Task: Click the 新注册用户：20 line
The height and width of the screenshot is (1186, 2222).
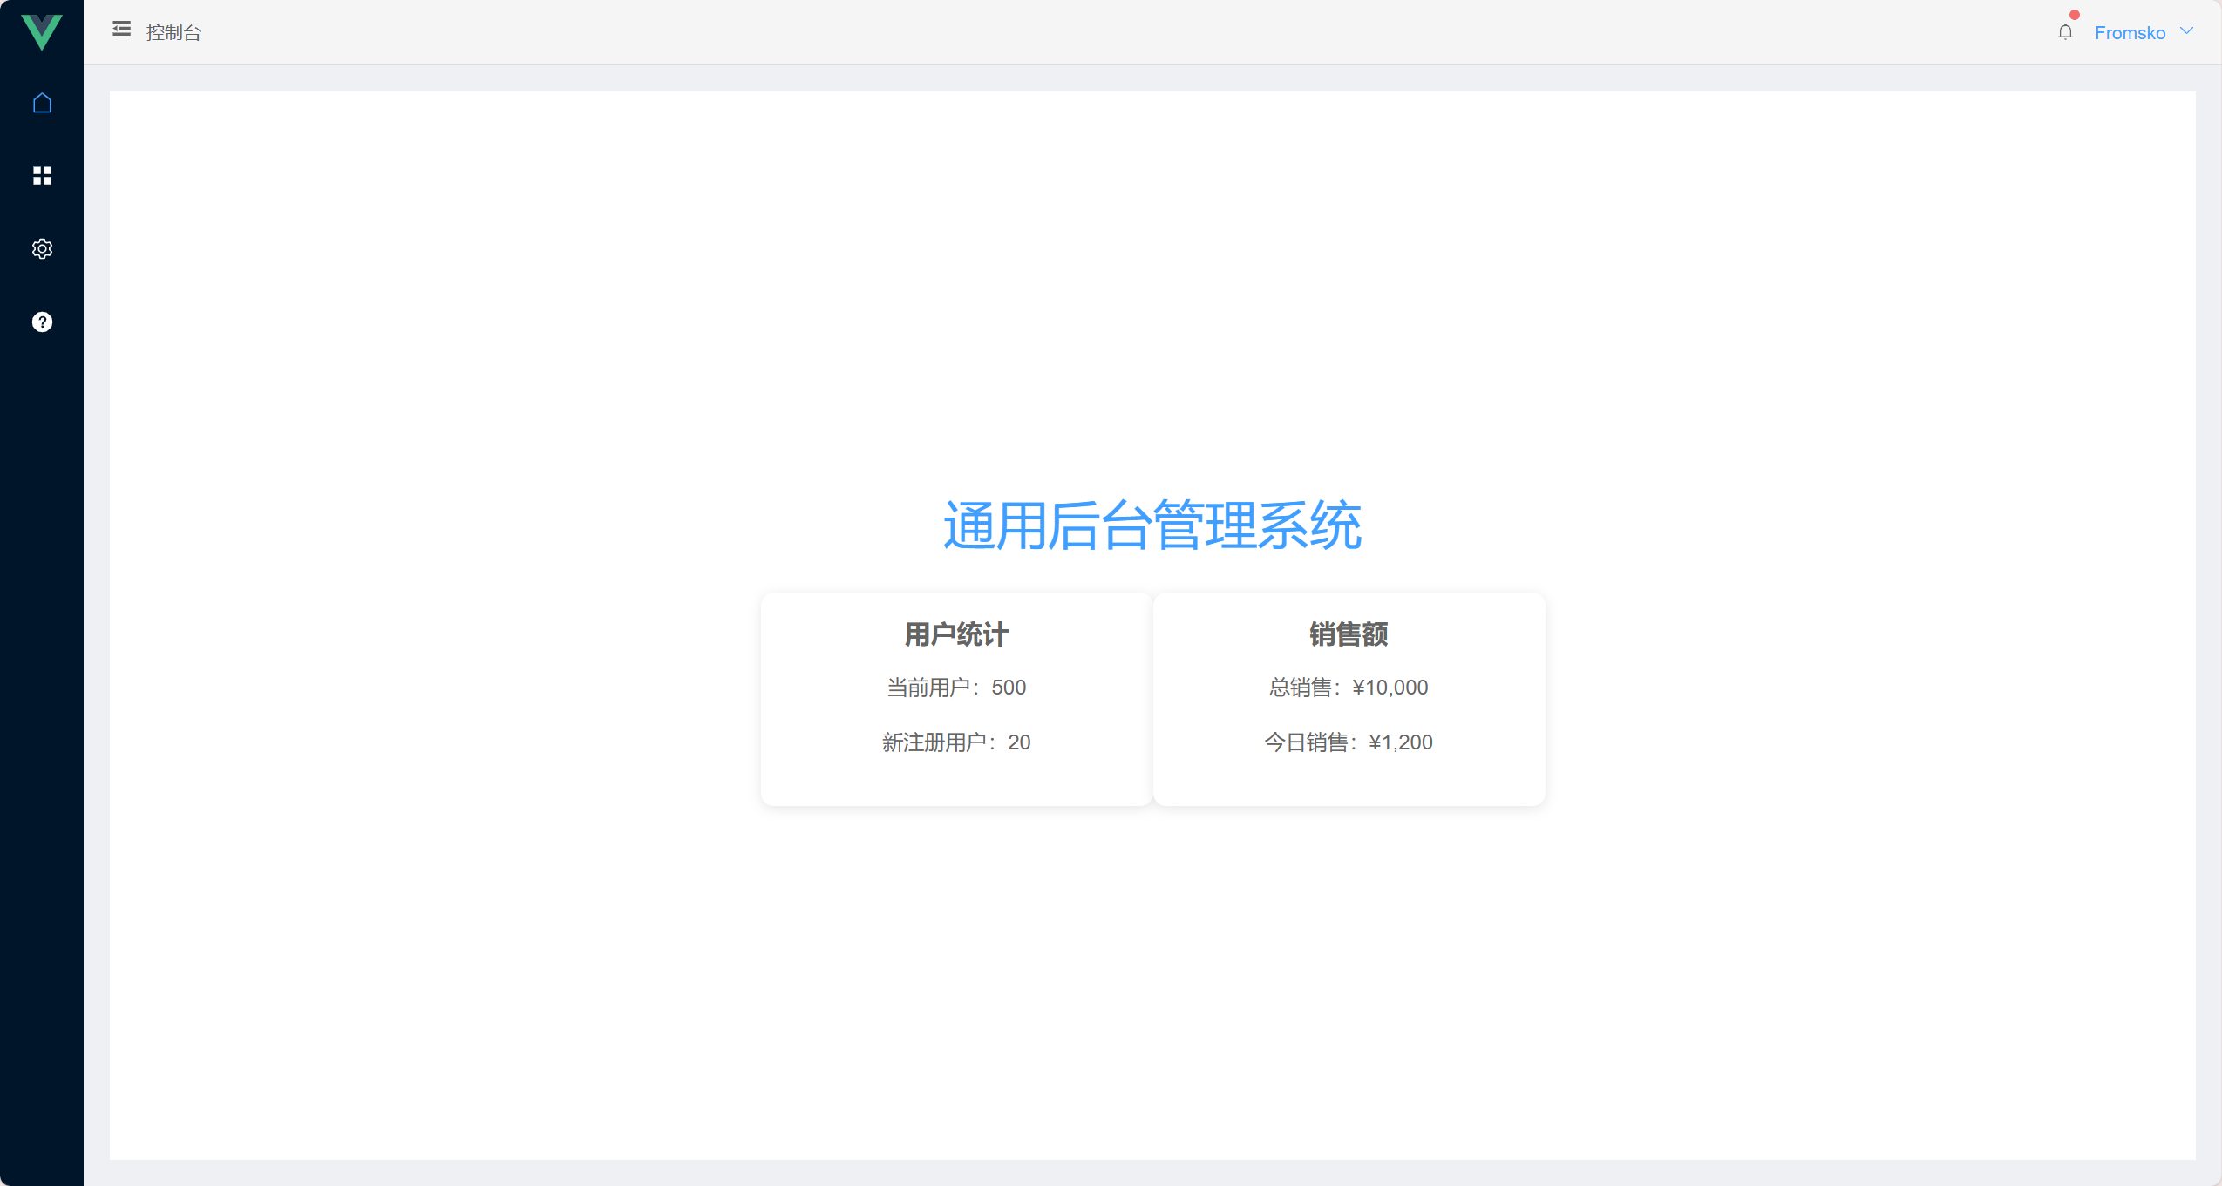Action: click(956, 742)
